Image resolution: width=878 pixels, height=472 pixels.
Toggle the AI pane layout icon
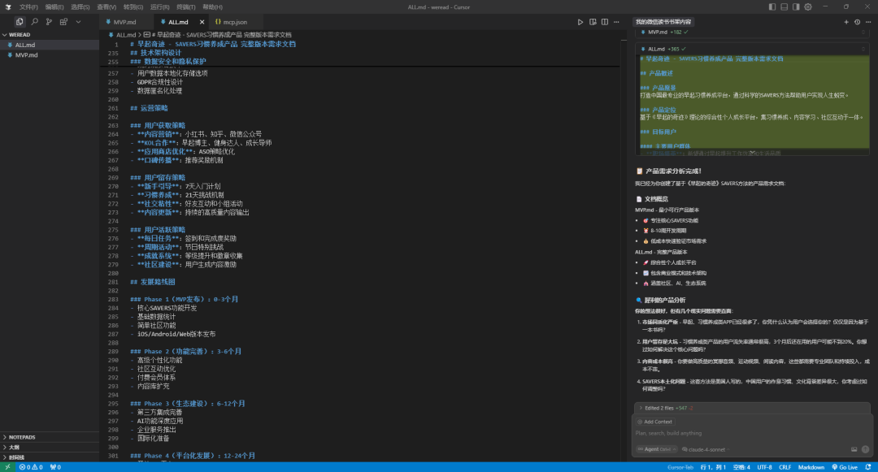(x=796, y=6)
